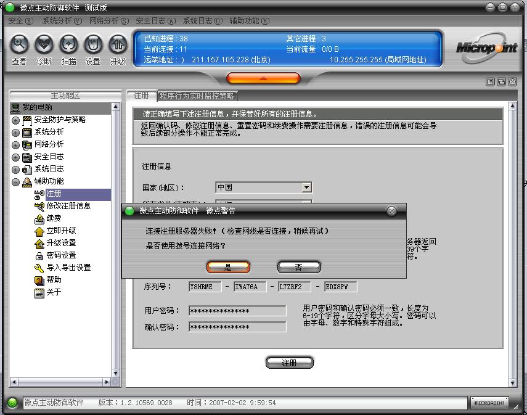Click the 升级设置 house icon
The width and height of the screenshot is (527, 415).
pos(39,243)
